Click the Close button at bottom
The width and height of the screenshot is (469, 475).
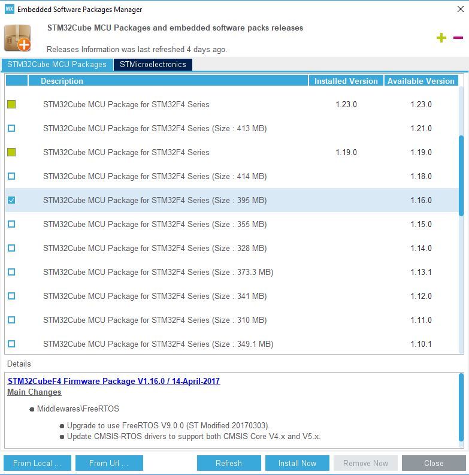coord(434,463)
